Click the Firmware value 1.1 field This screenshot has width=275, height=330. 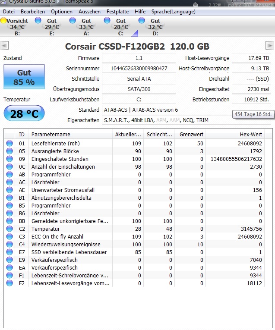pos(139,58)
